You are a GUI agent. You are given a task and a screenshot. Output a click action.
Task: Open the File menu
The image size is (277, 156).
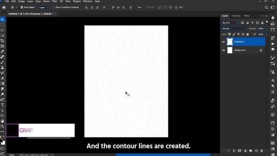pos(7,1)
